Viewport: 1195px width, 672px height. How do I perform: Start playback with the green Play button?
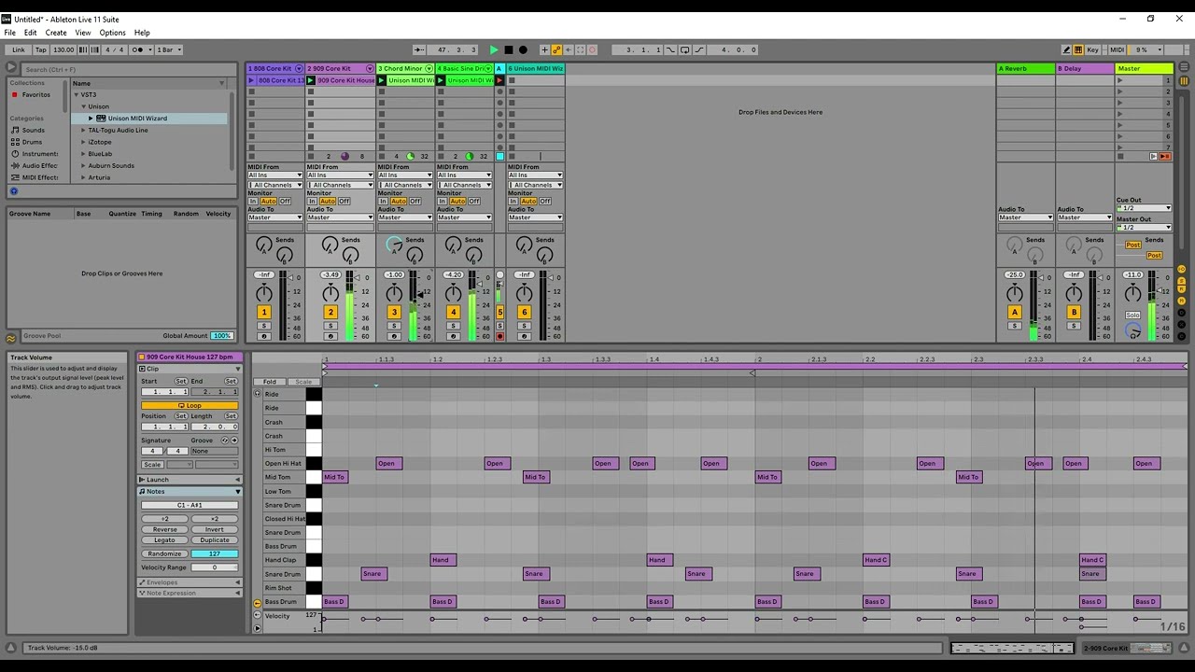(x=494, y=49)
